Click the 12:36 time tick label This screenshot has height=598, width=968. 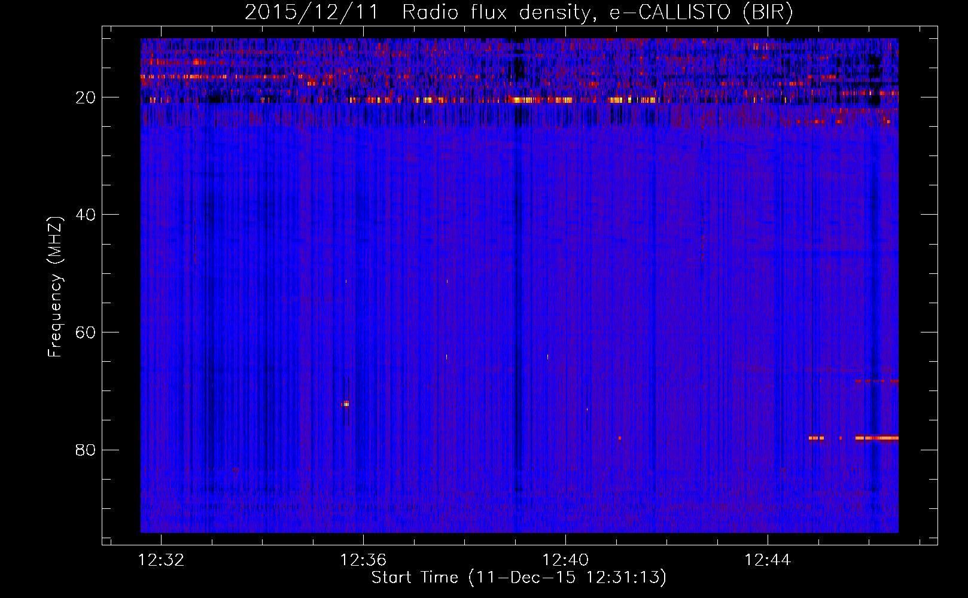tap(363, 560)
